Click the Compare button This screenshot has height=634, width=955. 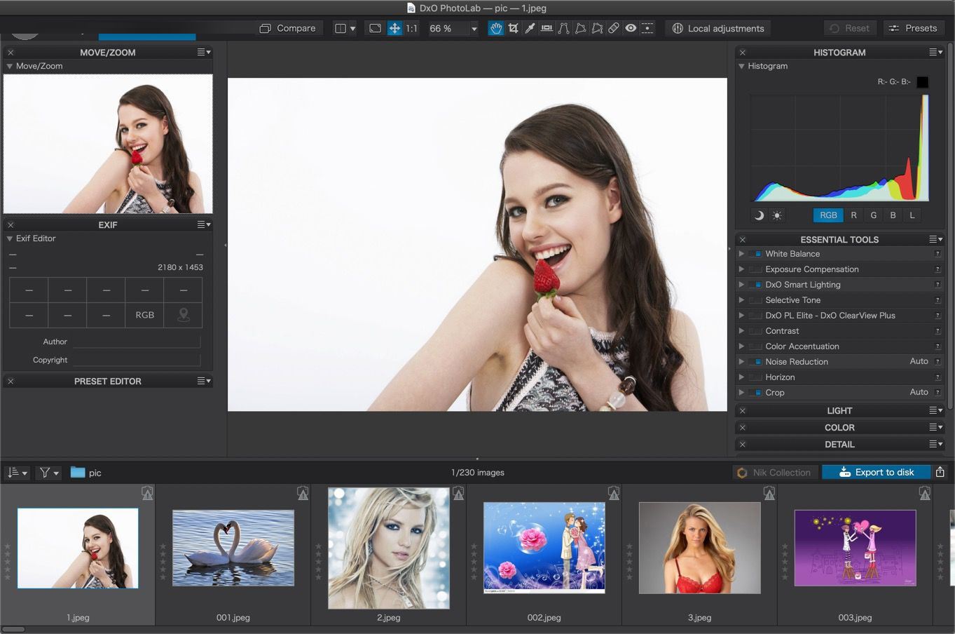pyautogui.click(x=287, y=28)
